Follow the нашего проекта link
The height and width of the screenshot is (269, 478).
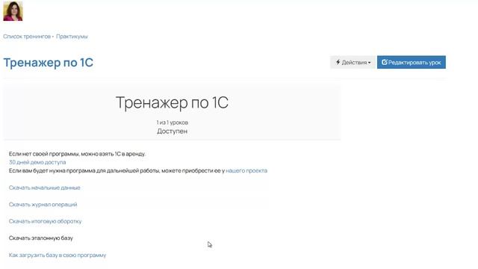click(246, 171)
